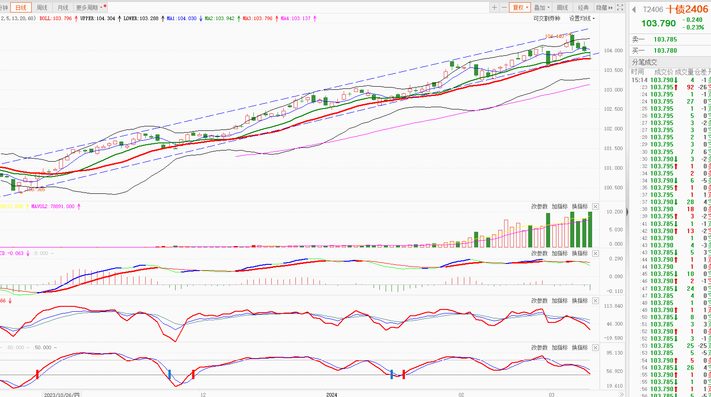Screen dimensions: 711x397
Task: Click the BOLL:103.796 value label
Action: point(55,18)
